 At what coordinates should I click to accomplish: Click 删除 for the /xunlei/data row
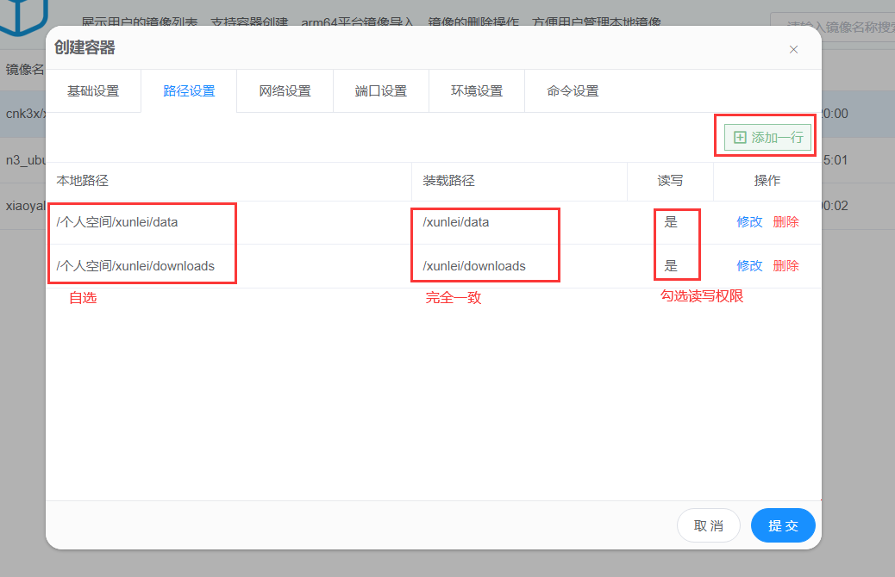(785, 222)
